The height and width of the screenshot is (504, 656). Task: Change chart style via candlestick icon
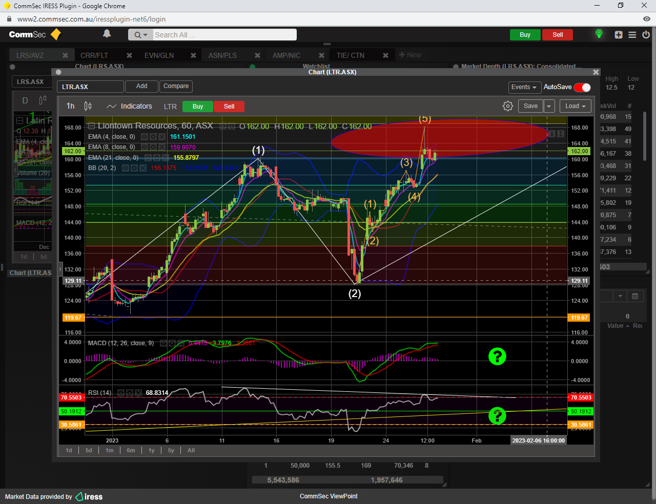88,106
